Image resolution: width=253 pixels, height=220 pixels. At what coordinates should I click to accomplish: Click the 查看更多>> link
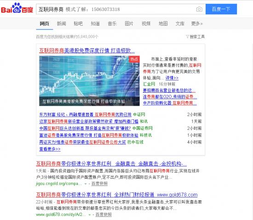(x=50, y=149)
